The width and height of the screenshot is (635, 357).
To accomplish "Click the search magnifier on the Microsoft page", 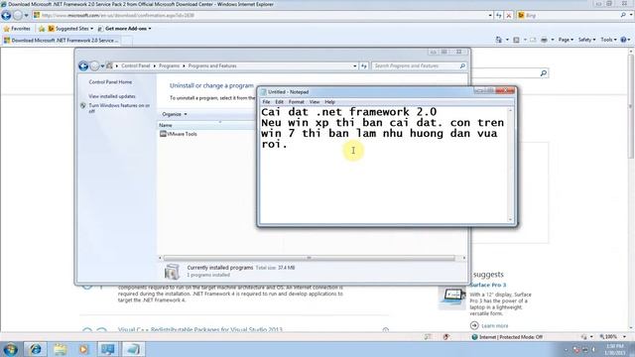I will 543,73.
